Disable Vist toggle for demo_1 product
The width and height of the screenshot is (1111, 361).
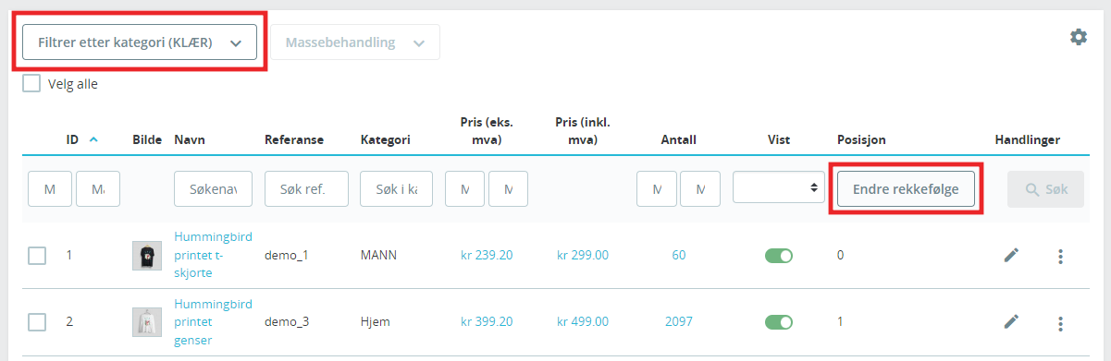coord(780,255)
